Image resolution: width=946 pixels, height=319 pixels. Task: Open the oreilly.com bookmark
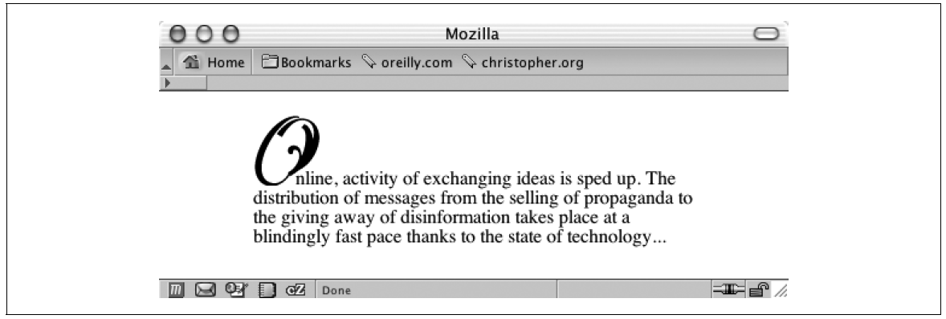[406, 63]
